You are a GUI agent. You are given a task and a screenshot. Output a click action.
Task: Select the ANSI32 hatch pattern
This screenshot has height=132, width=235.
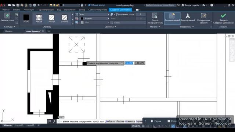click(65, 18)
